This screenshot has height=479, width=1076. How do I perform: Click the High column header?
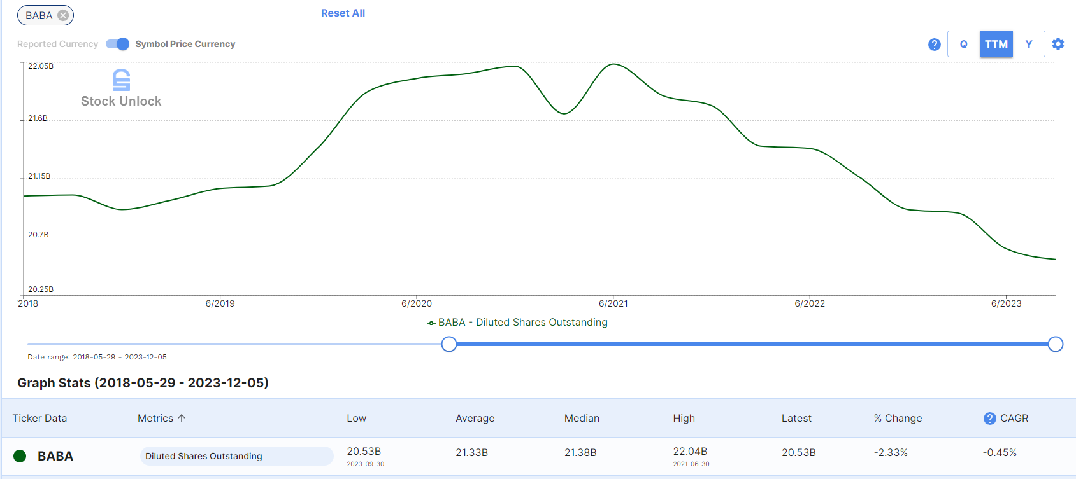684,418
